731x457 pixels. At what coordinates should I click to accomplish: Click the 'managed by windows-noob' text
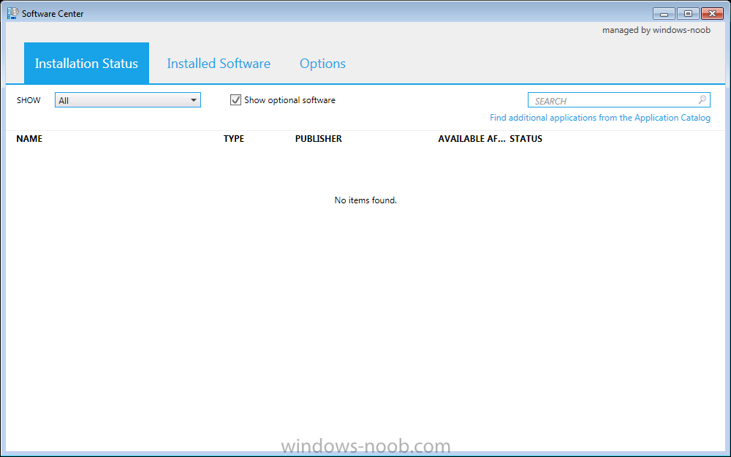point(656,30)
